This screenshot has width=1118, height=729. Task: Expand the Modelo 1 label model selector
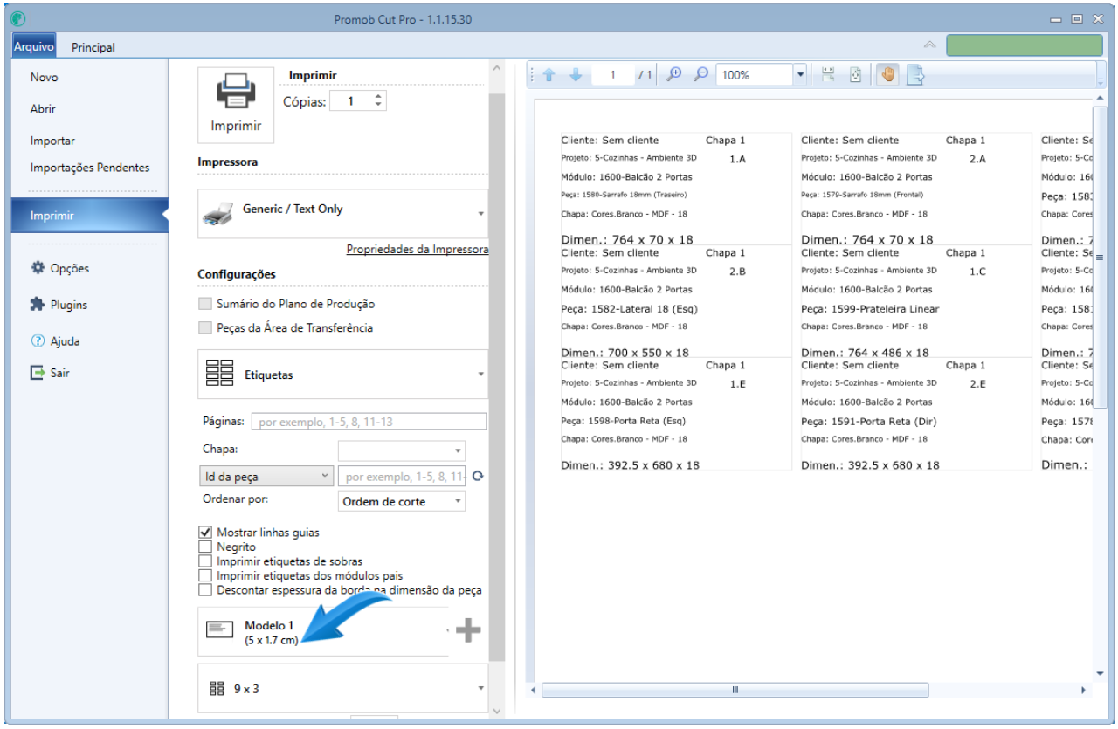323,631
